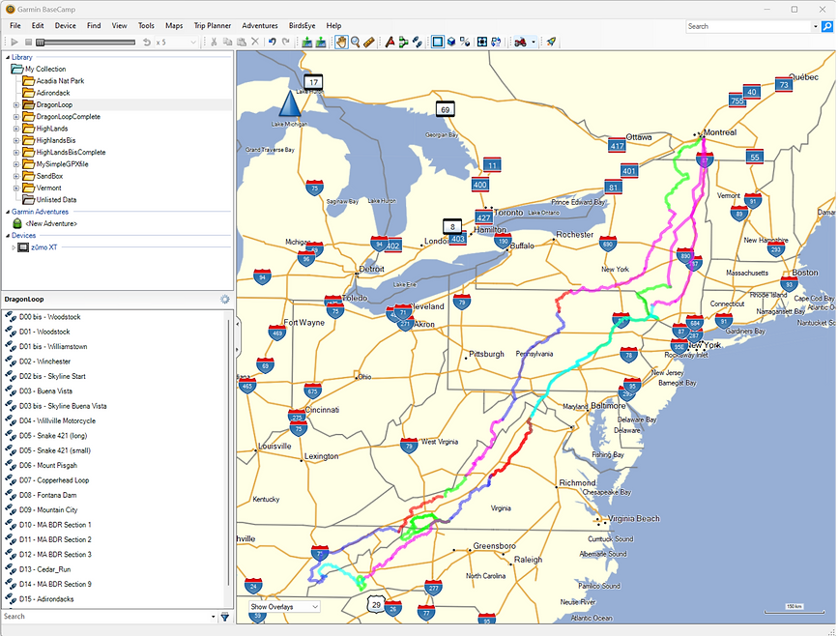This screenshot has width=838, height=636.
Task: Expand the HighLands folder node
Action: (16, 129)
